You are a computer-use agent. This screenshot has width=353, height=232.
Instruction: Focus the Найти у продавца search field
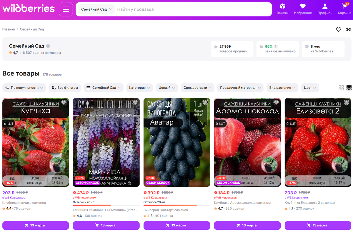pyautogui.click(x=193, y=9)
